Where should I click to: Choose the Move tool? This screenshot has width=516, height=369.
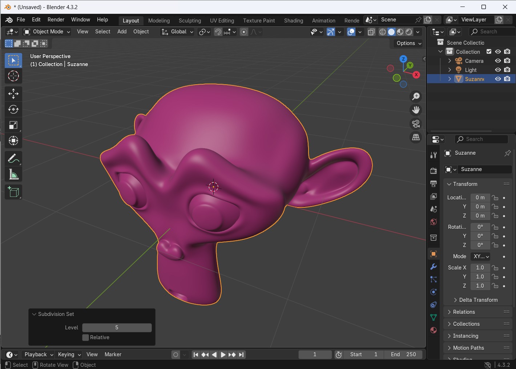coord(13,94)
